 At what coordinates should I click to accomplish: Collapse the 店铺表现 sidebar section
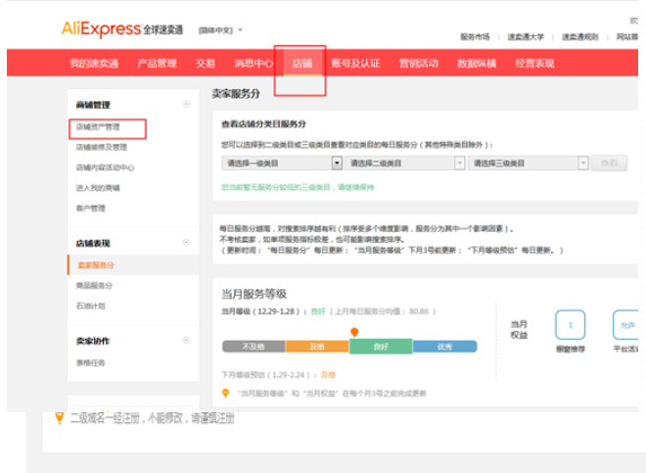point(186,243)
